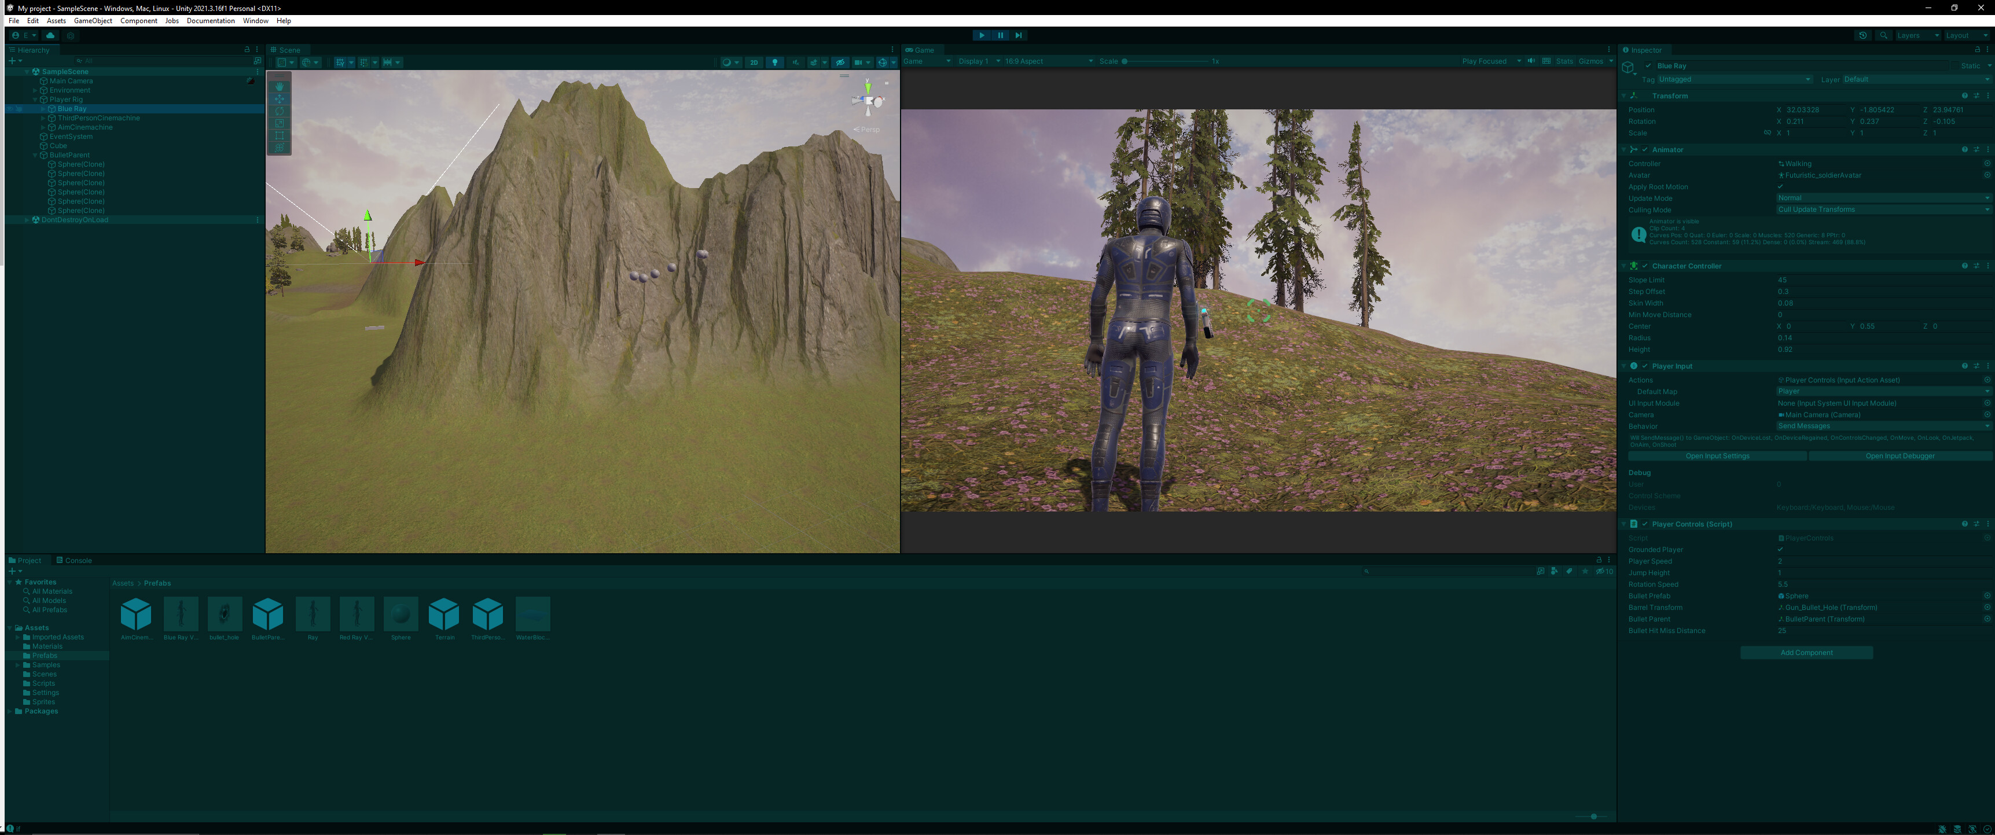Click the version history icon near Layers
The height and width of the screenshot is (835, 1995).
[1864, 35]
